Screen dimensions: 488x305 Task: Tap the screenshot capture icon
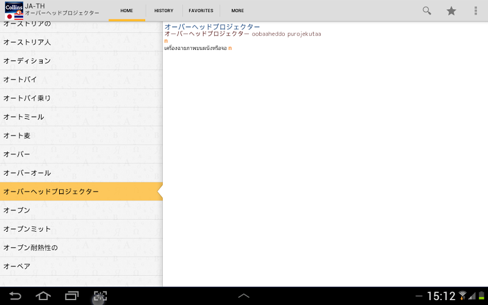pyautogui.click(x=100, y=296)
